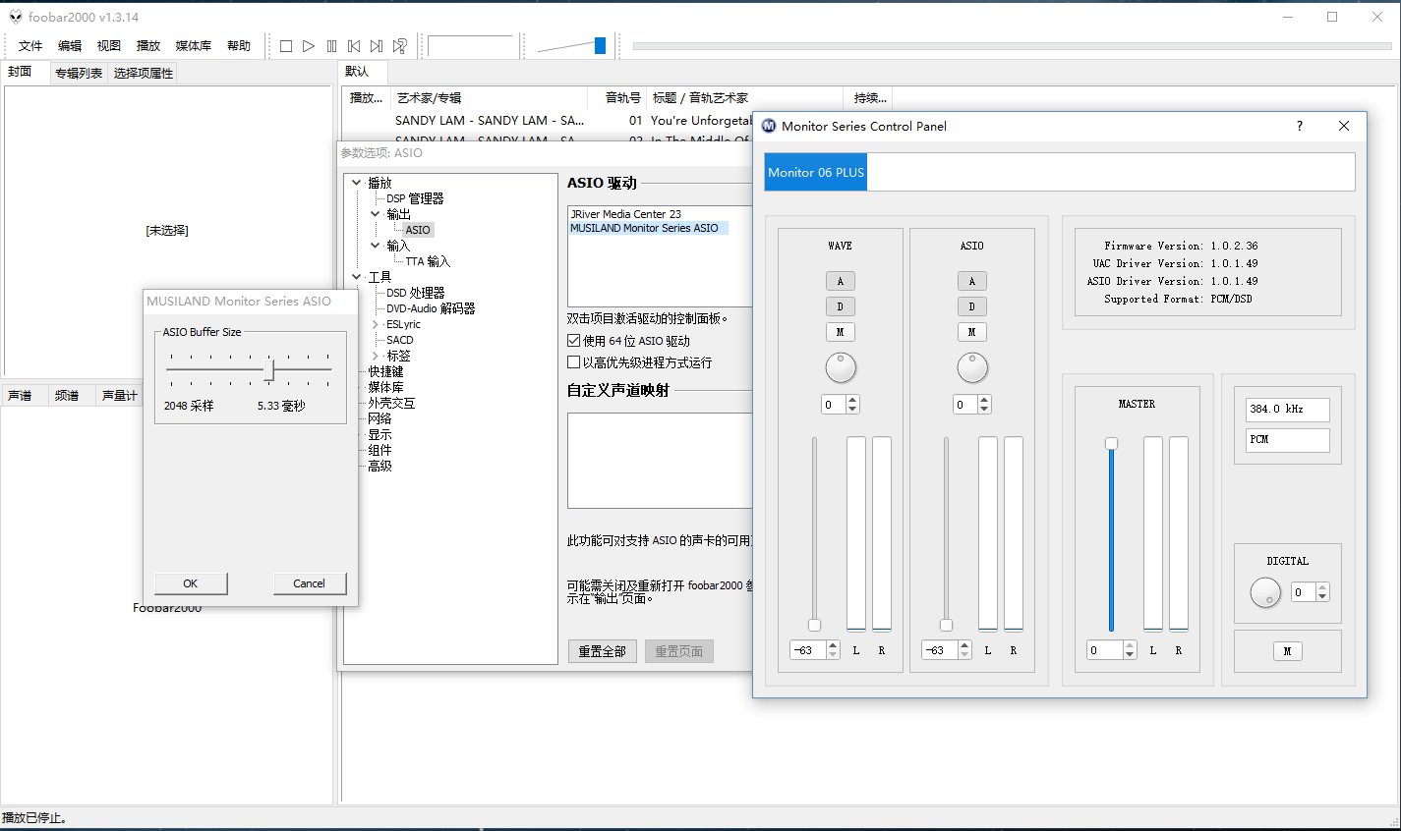Enable 以高优先级进程方式运行 checkbox
1401x831 pixels.
coord(574,362)
